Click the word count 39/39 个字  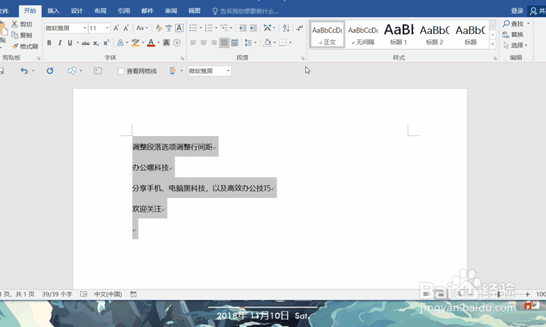pos(57,294)
